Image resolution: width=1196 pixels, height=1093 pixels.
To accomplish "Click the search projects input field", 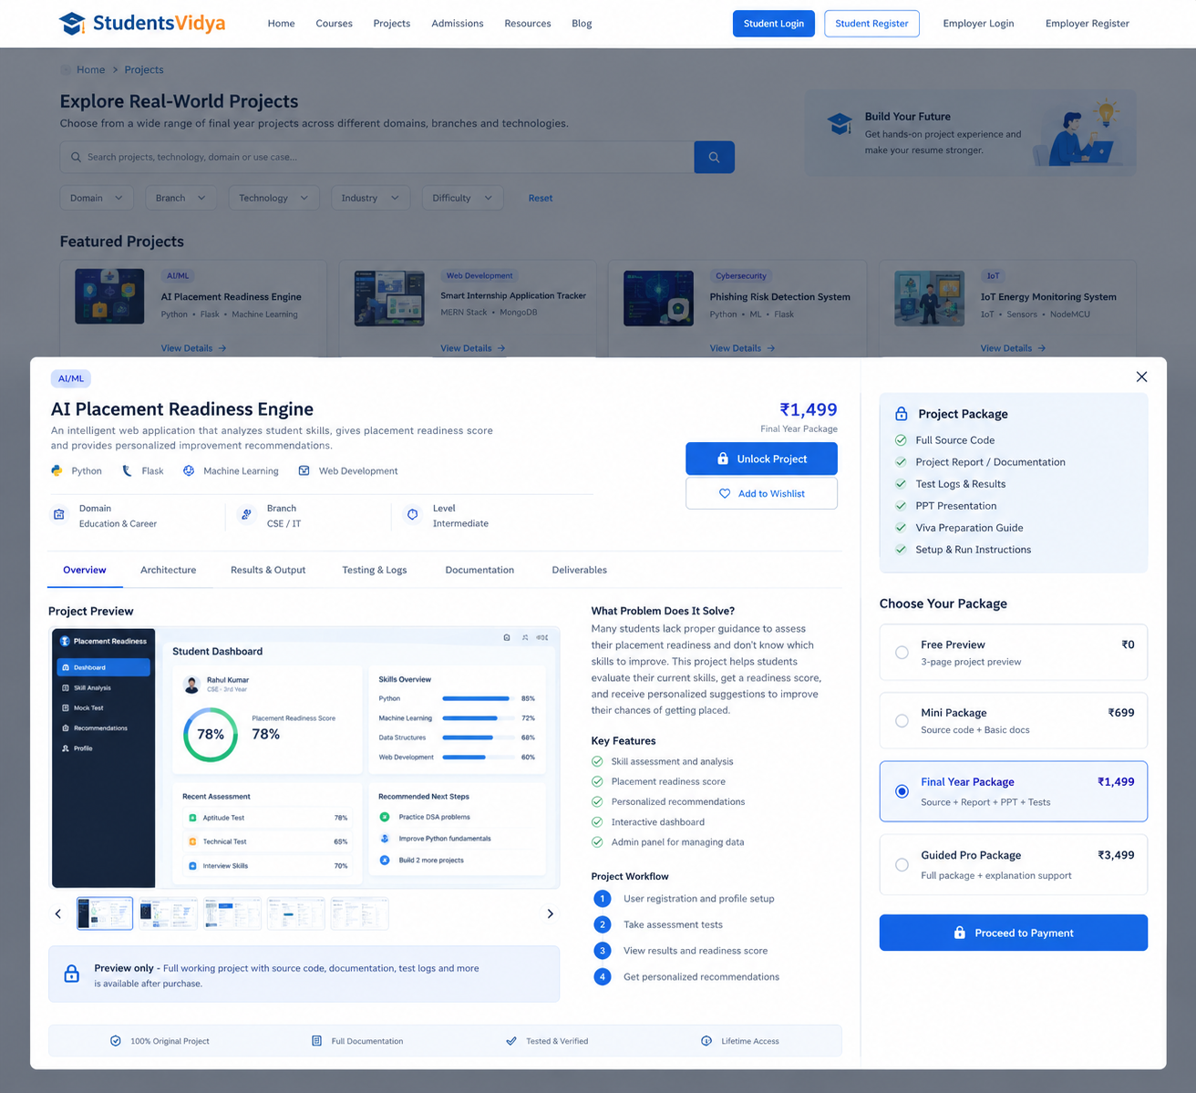I will click(377, 157).
